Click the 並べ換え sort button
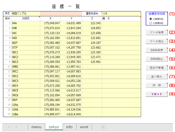Screen dimensions: 175x132 (x=157, y=76)
